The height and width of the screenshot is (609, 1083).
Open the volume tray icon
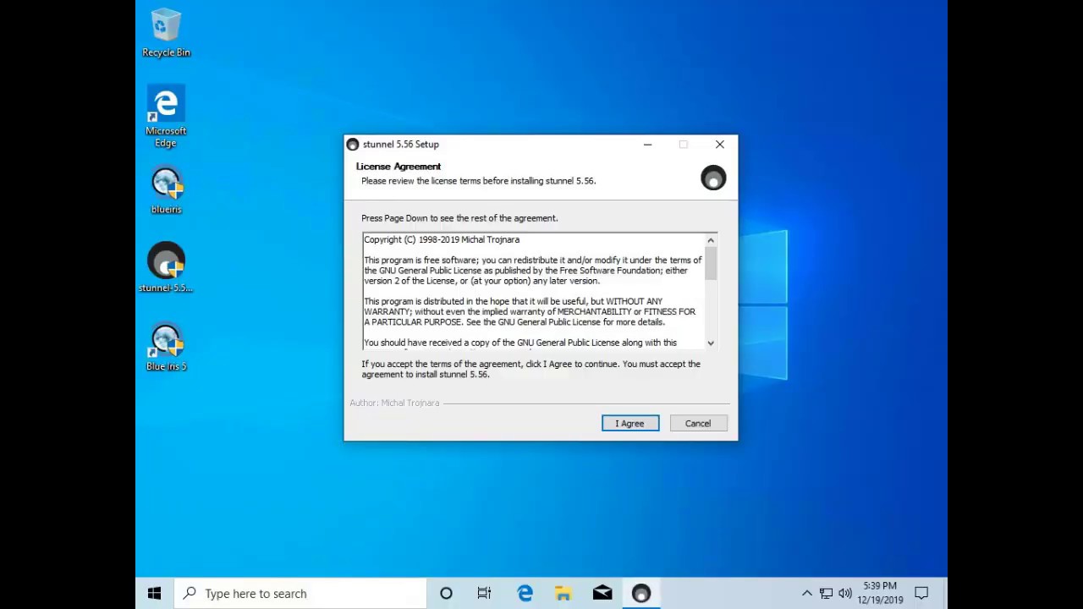844,594
